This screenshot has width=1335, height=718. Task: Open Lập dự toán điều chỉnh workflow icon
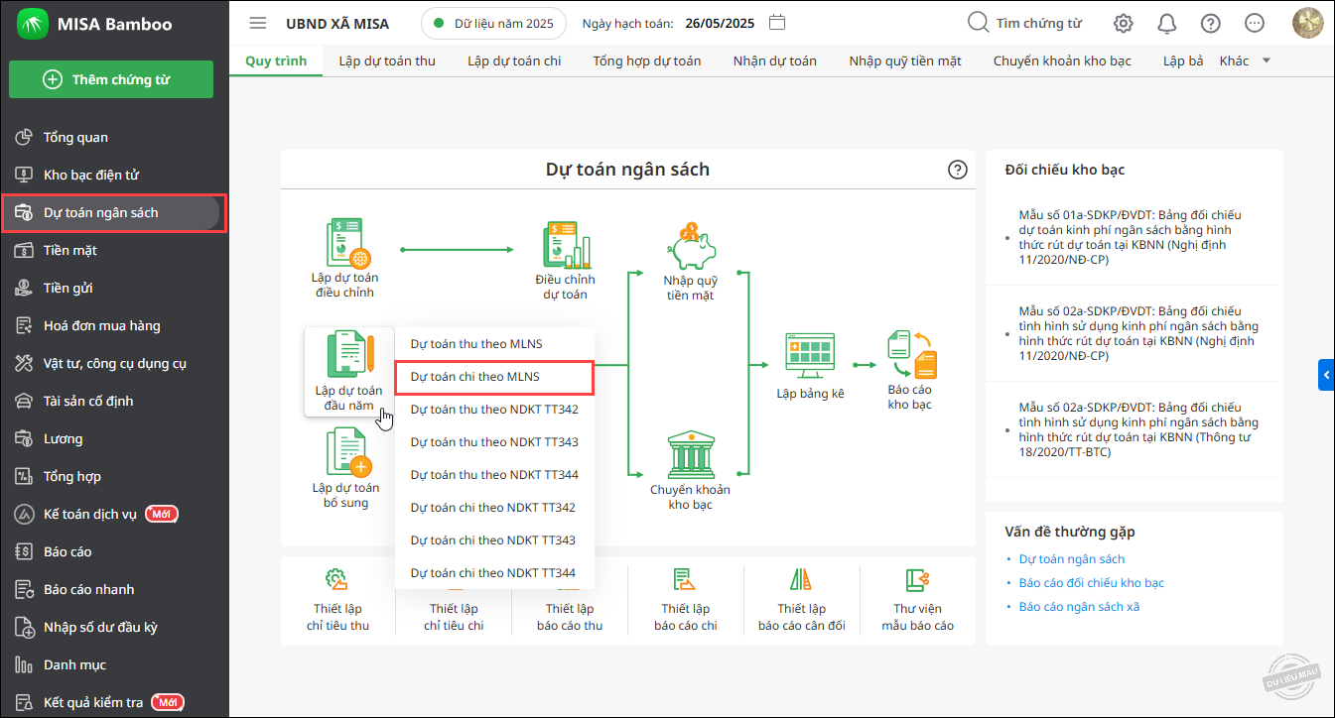click(x=347, y=243)
